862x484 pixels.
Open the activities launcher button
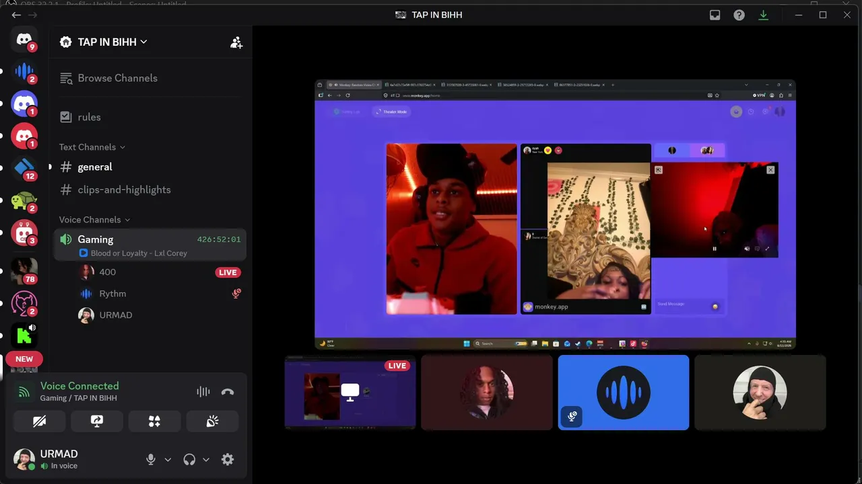[x=154, y=421]
